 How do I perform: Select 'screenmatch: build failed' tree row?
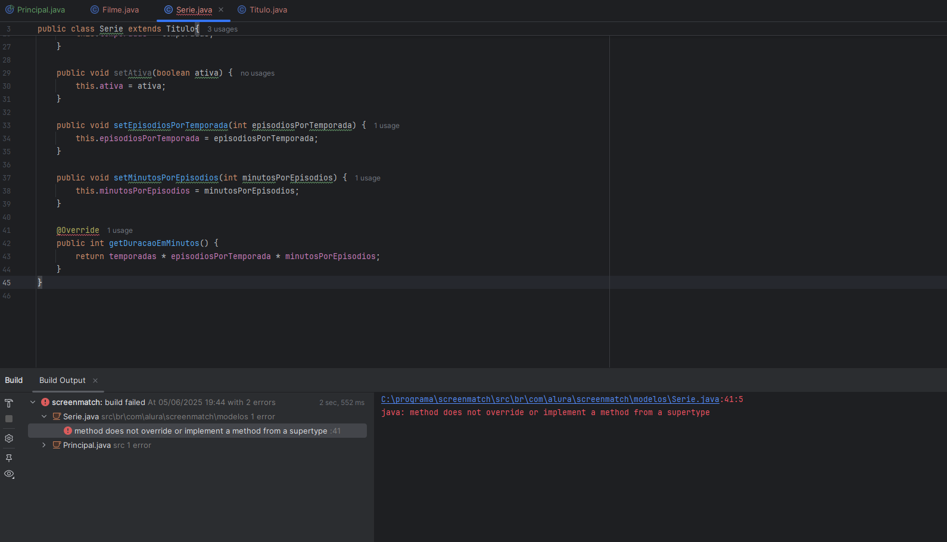click(x=197, y=402)
